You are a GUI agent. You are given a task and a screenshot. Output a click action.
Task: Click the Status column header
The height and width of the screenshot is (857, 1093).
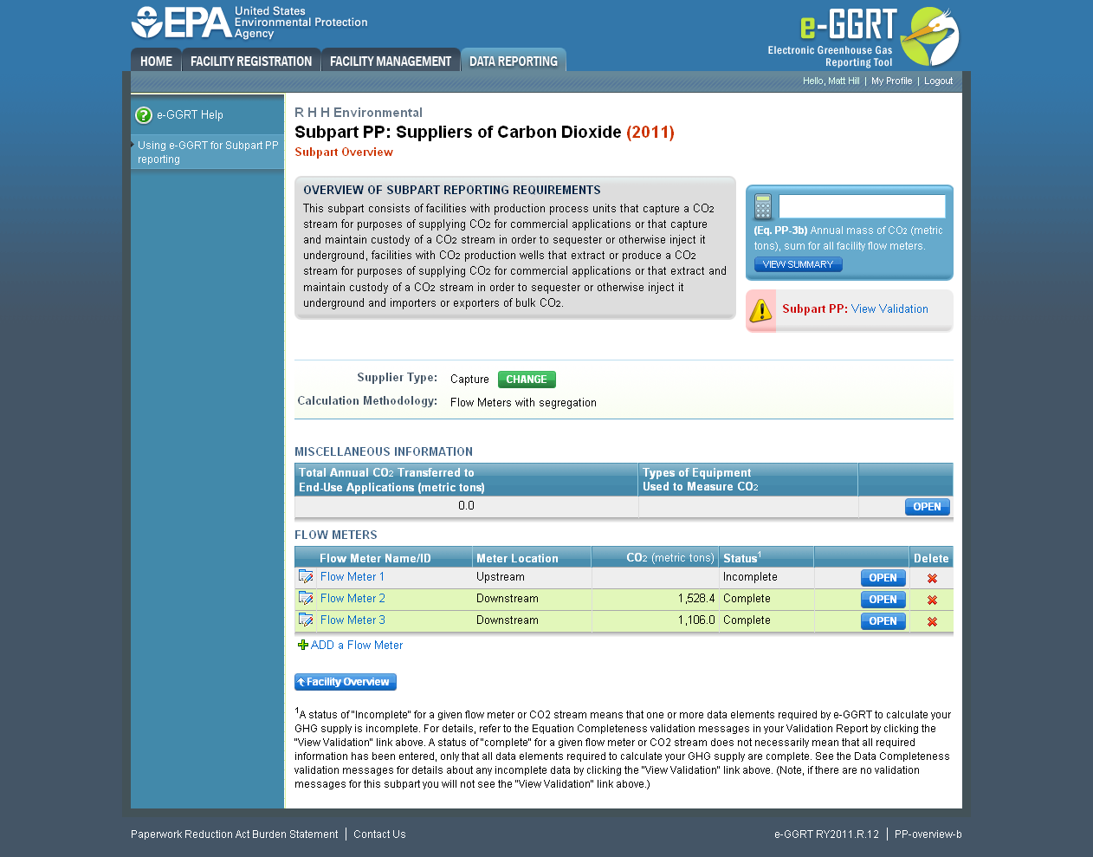[741, 559]
